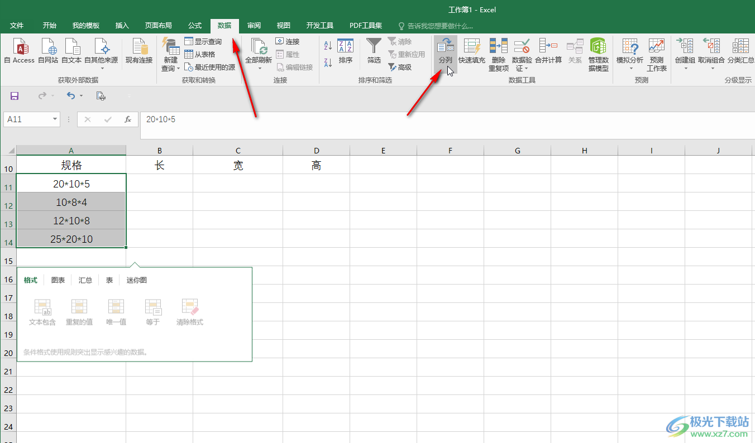Sort descending Z to A icon
This screenshot has height=443, width=755.
click(x=328, y=62)
